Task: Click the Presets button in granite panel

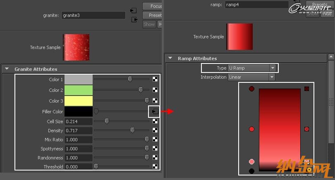Action: [152, 15]
